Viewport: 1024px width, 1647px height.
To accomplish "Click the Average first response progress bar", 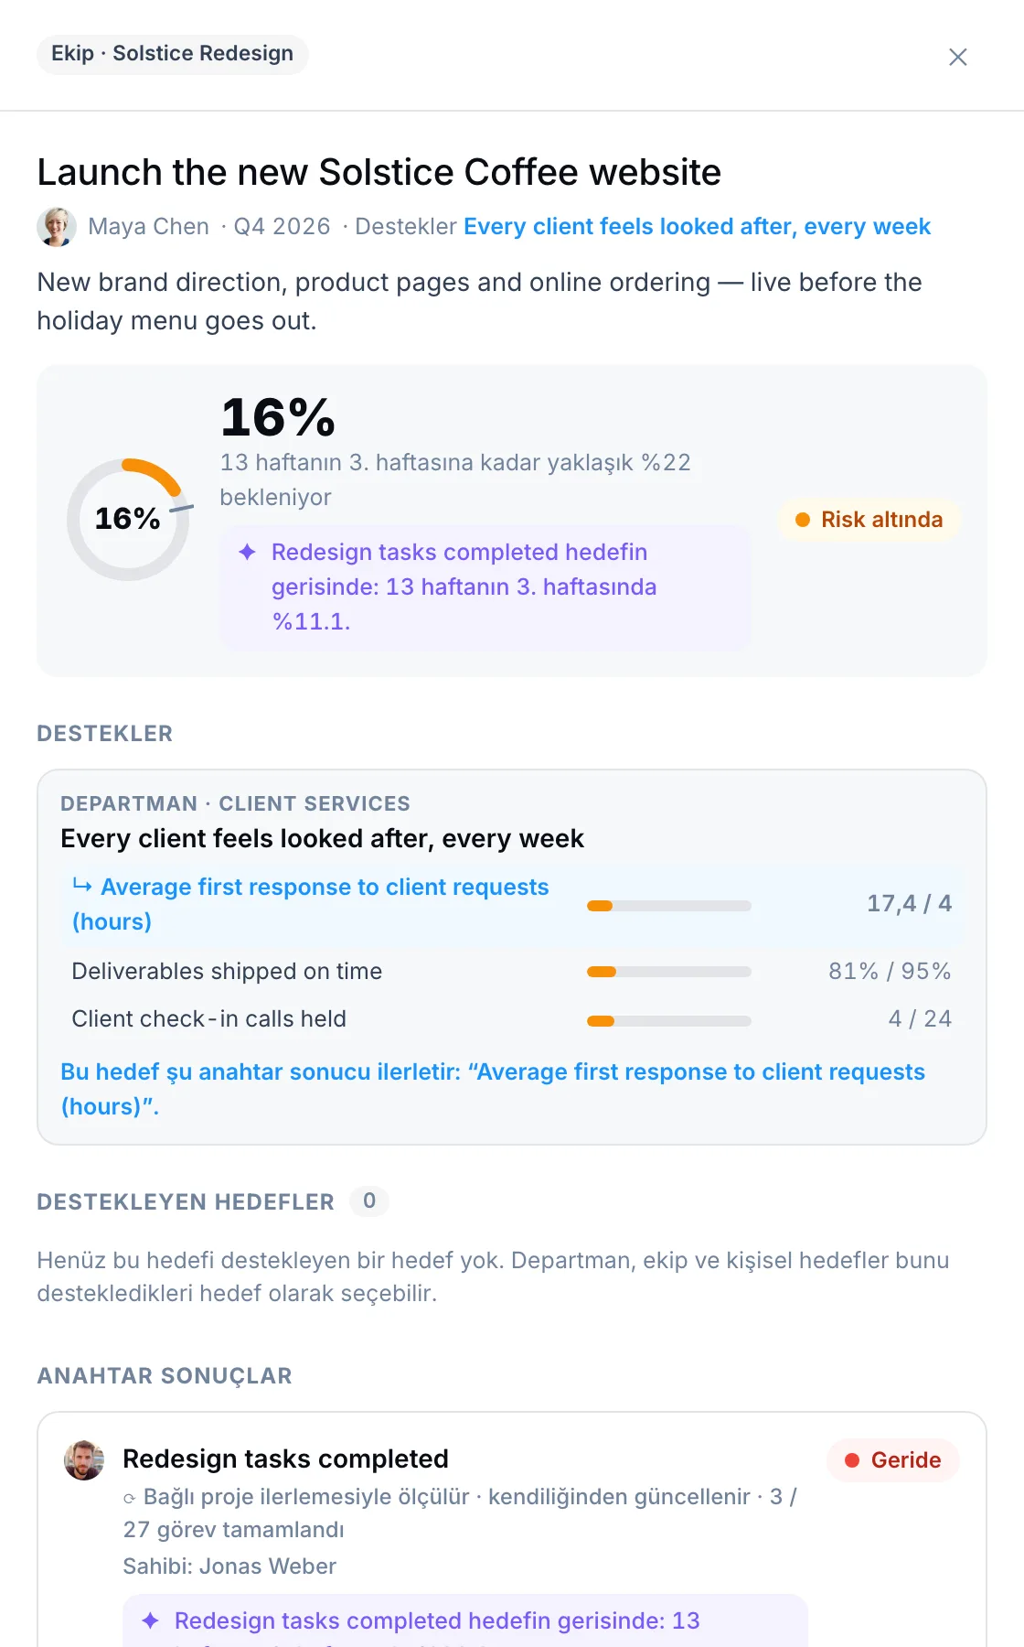I will point(669,906).
